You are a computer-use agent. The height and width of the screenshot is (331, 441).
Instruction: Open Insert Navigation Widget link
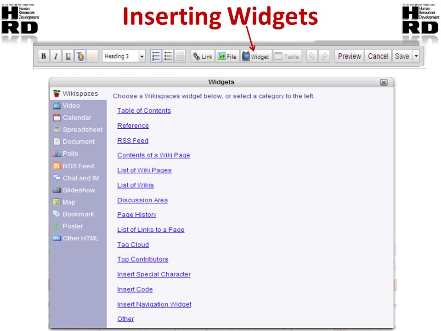click(x=154, y=304)
